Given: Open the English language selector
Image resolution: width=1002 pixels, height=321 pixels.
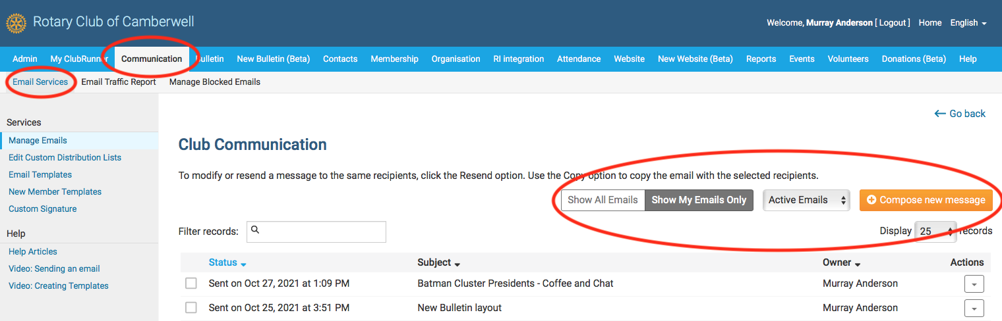Looking at the screenshot, I should coord(968,23).
